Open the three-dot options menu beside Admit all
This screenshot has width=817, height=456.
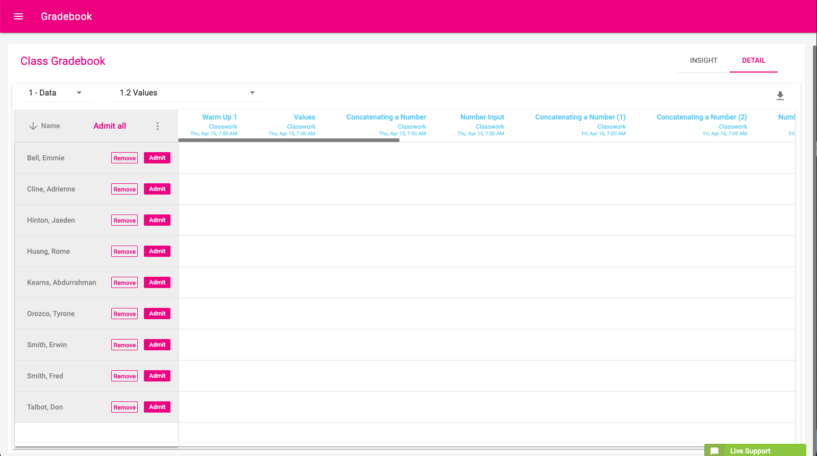click(x=158, y=126)
